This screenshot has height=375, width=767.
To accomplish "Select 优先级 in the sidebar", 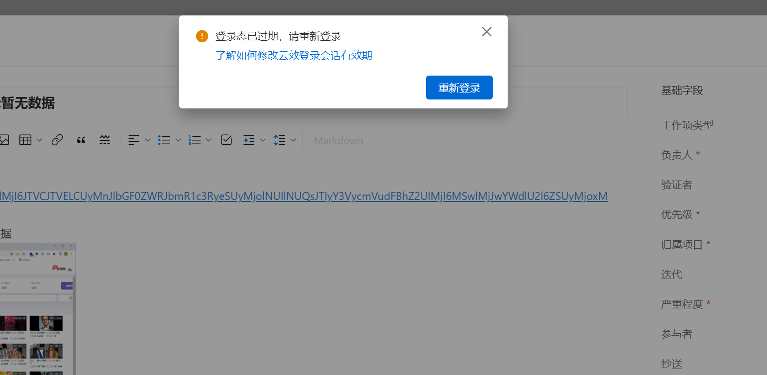I will 676,214.
